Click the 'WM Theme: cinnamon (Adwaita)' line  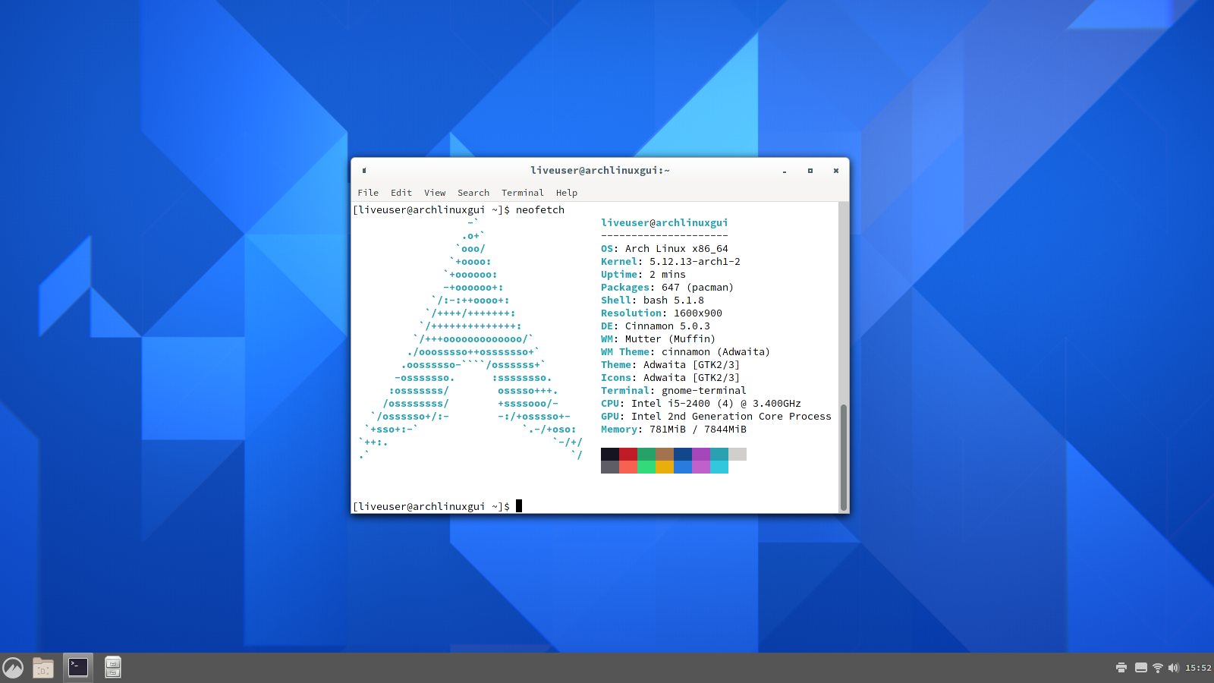pos(686,352)
